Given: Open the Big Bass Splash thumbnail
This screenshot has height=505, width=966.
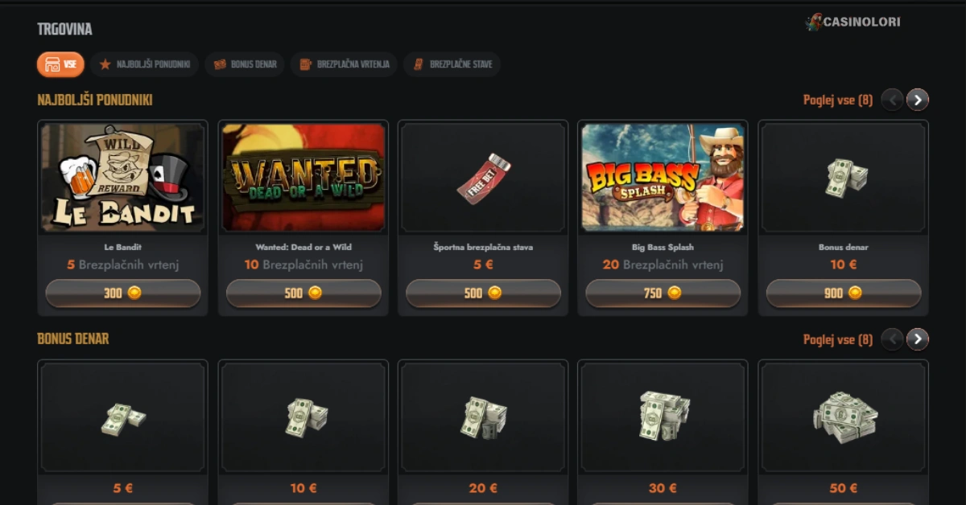Looking at the screenshot, I should [x=663, y=178].
